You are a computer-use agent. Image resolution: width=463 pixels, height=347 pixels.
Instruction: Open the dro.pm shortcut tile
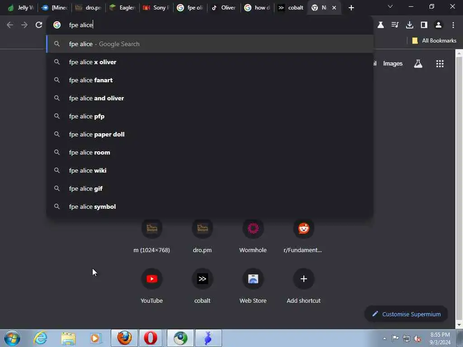[x=202, y=236]
